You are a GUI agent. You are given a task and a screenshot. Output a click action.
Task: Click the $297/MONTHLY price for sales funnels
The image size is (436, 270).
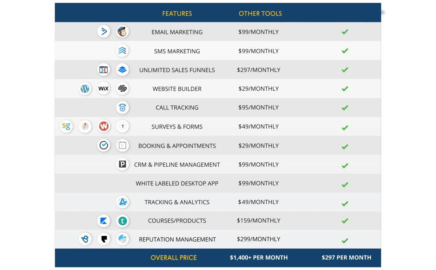pos(259,70)
